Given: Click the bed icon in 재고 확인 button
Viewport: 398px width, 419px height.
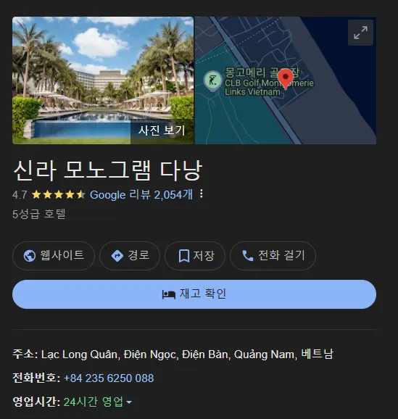Looking at the screenshot, I should [169, 294].
